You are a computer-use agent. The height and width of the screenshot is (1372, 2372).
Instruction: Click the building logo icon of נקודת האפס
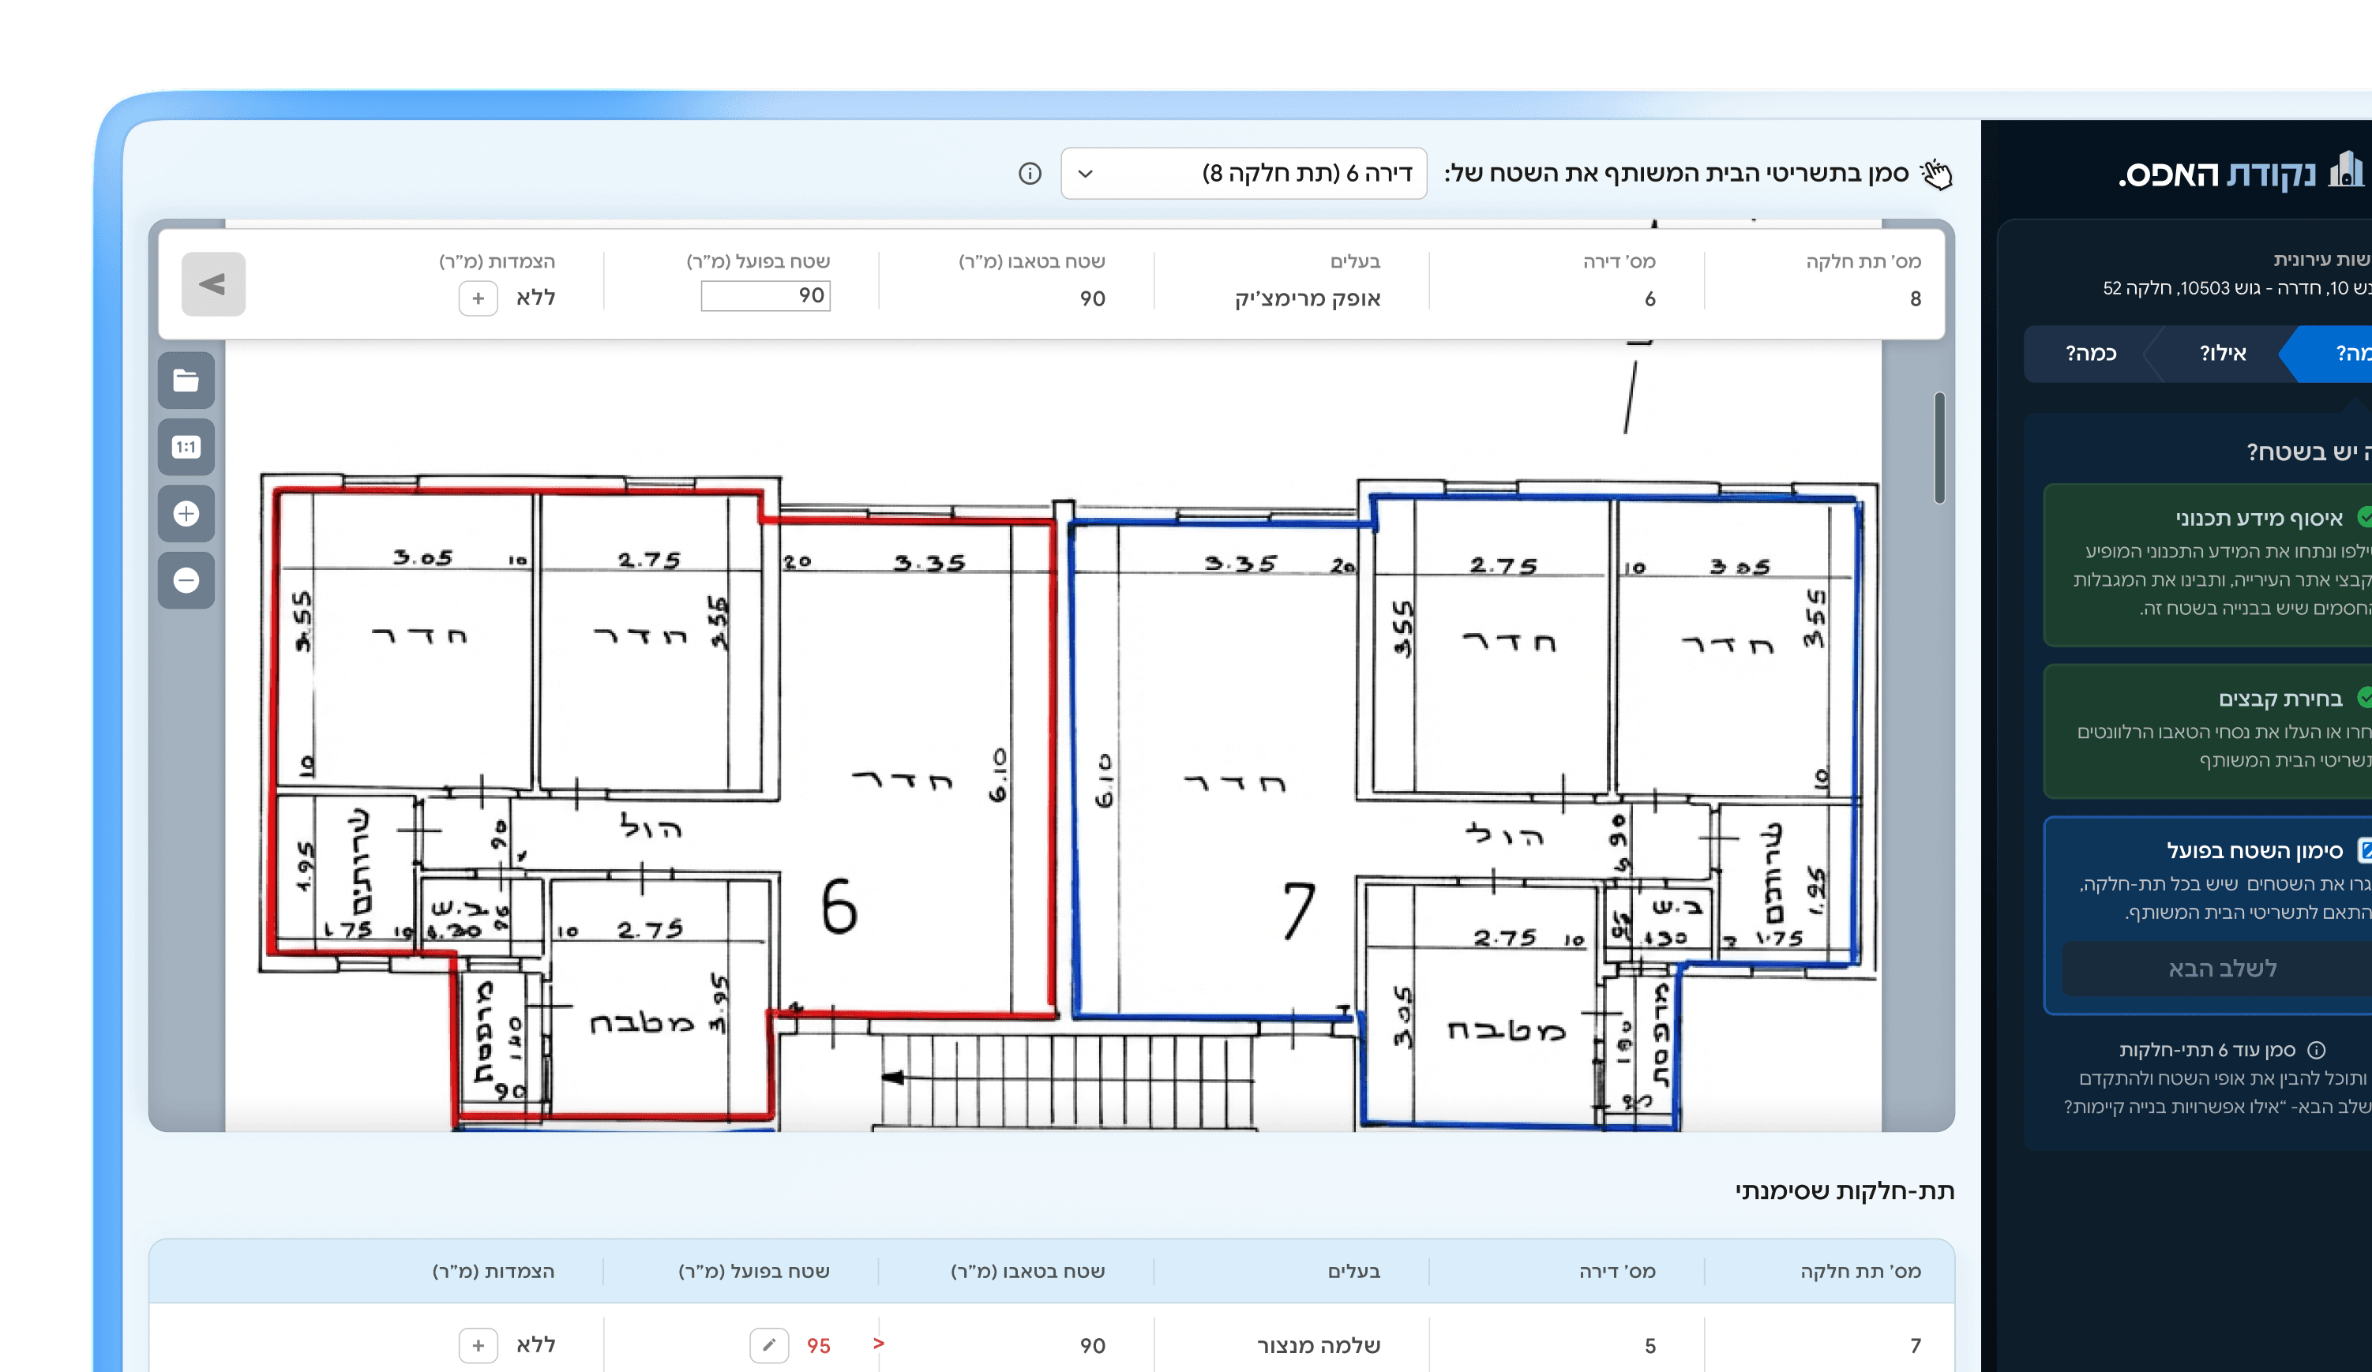[2347, 171]
